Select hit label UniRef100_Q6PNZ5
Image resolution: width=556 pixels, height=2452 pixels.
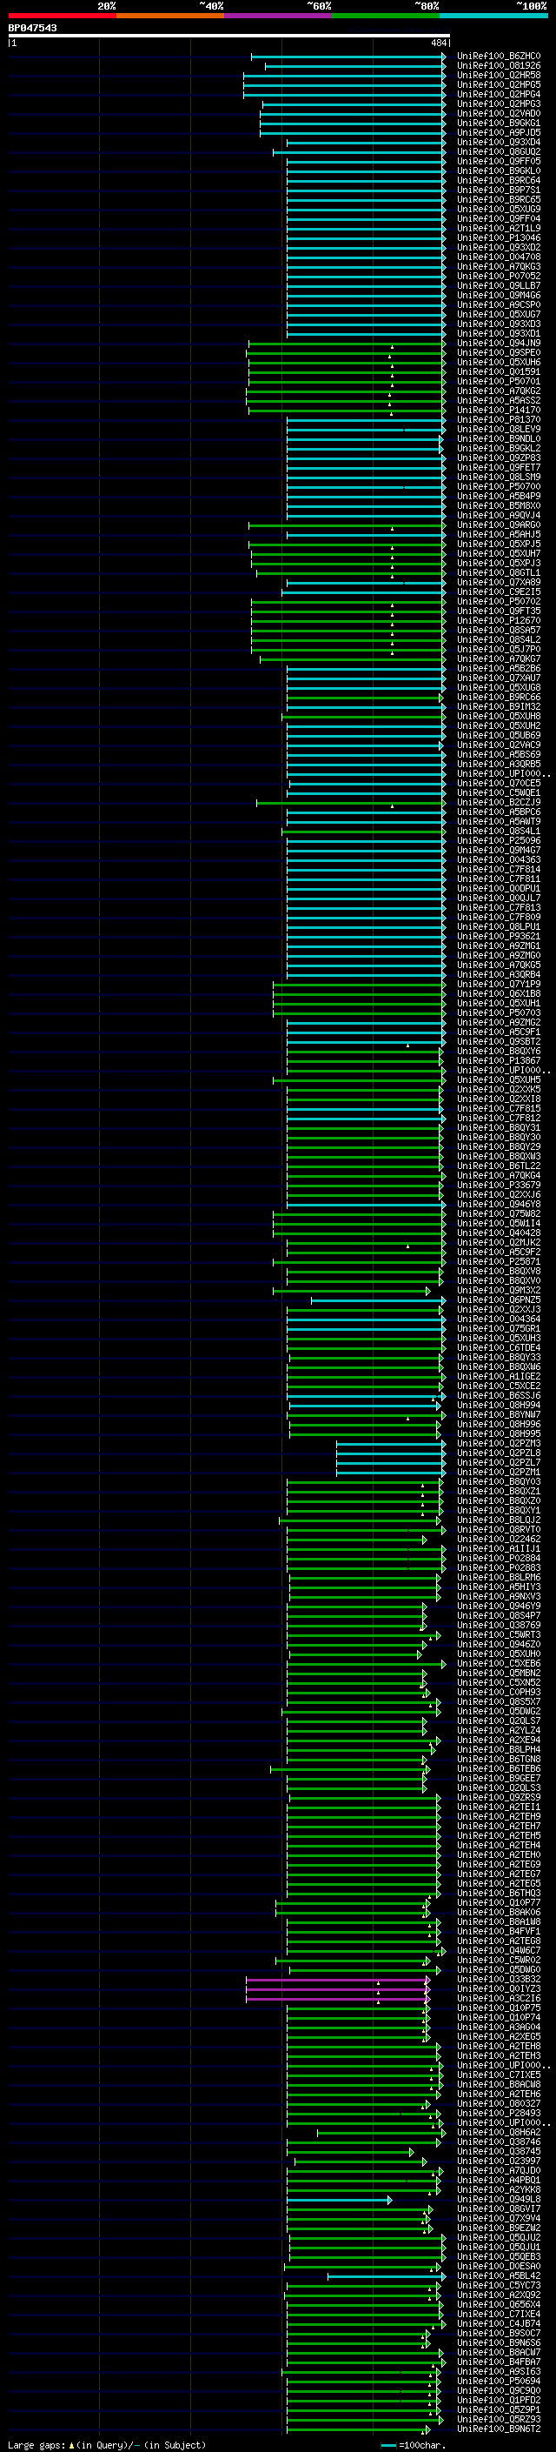pos(499,1300)
